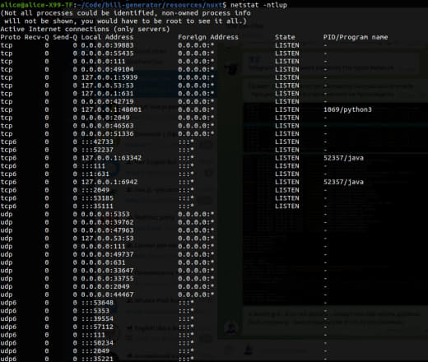Click the Foreign Address column header
Image resolution: width=428 pixels, height=362 pixels.
[208, 37]
